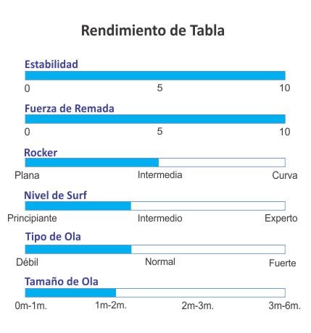Click the Curva label
311x333 pixels.
(285, 175)
